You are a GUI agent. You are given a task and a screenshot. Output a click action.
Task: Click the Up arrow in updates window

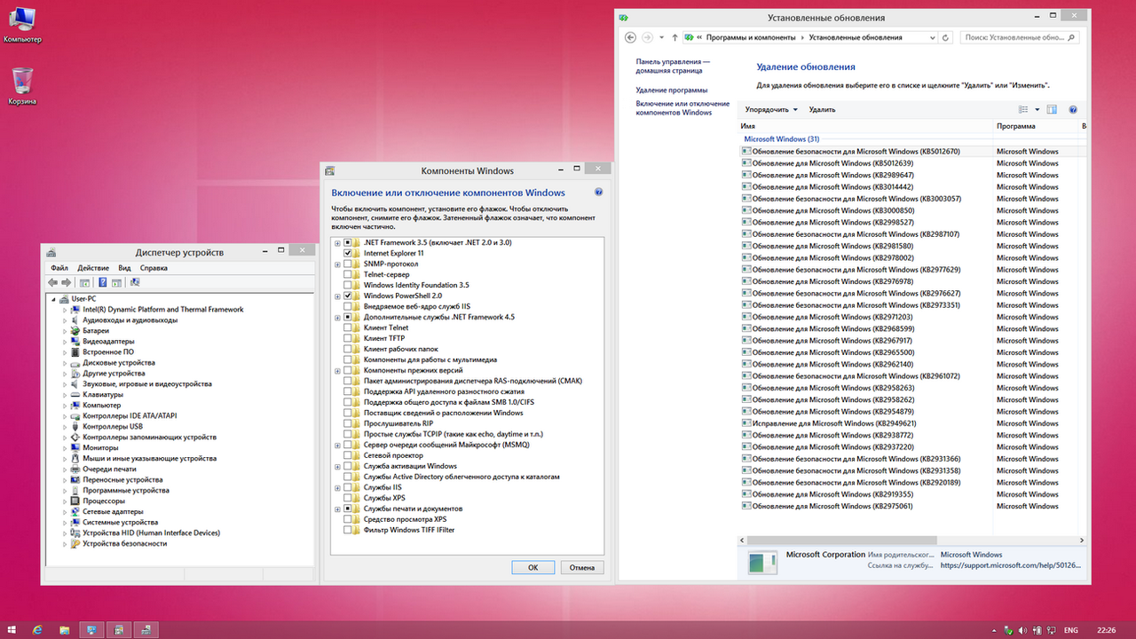point(674,37)
